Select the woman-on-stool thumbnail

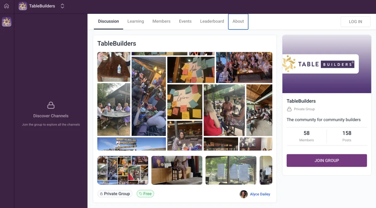coord(177,170)
